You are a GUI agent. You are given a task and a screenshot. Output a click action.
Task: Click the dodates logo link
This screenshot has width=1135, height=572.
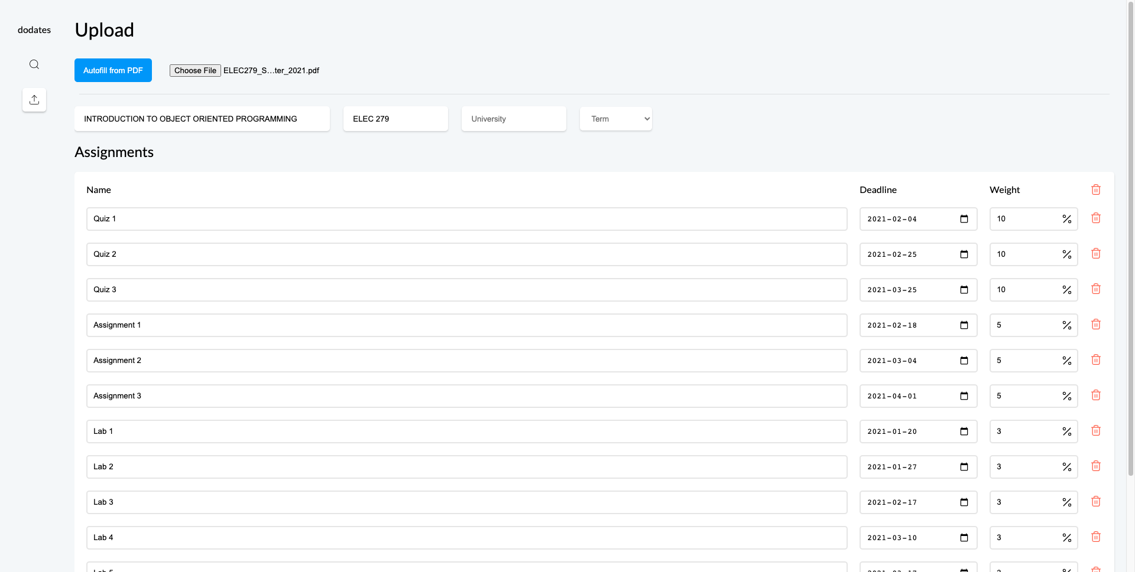tap(34, 30)
